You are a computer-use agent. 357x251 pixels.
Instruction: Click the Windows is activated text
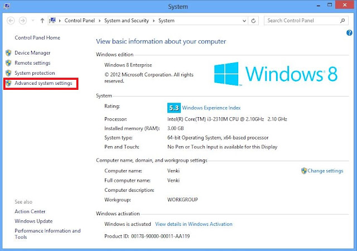(x=128, y=224)
